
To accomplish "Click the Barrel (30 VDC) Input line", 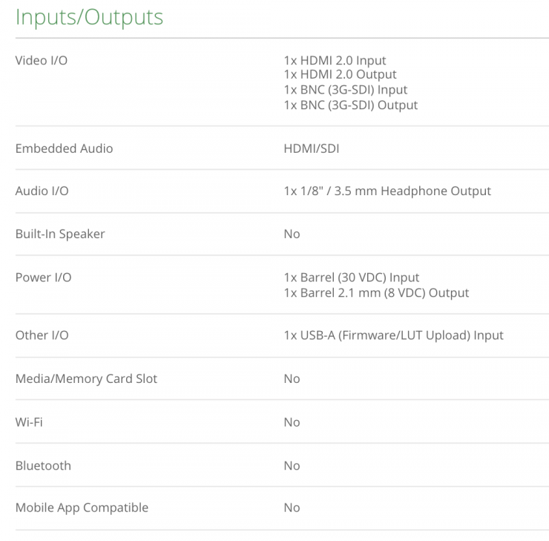I will tap(351, 278).
